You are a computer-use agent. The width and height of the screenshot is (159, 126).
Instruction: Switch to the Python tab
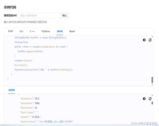pos(46,31)
